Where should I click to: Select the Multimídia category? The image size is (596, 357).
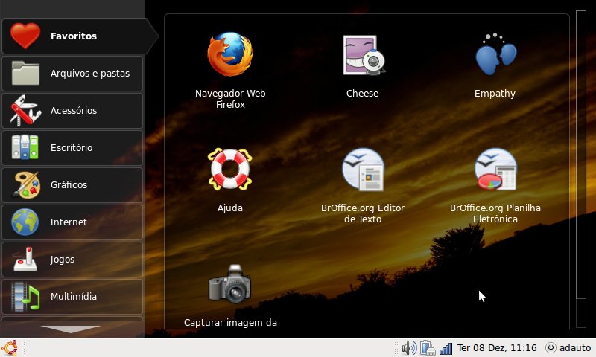[x=72, y=296]
